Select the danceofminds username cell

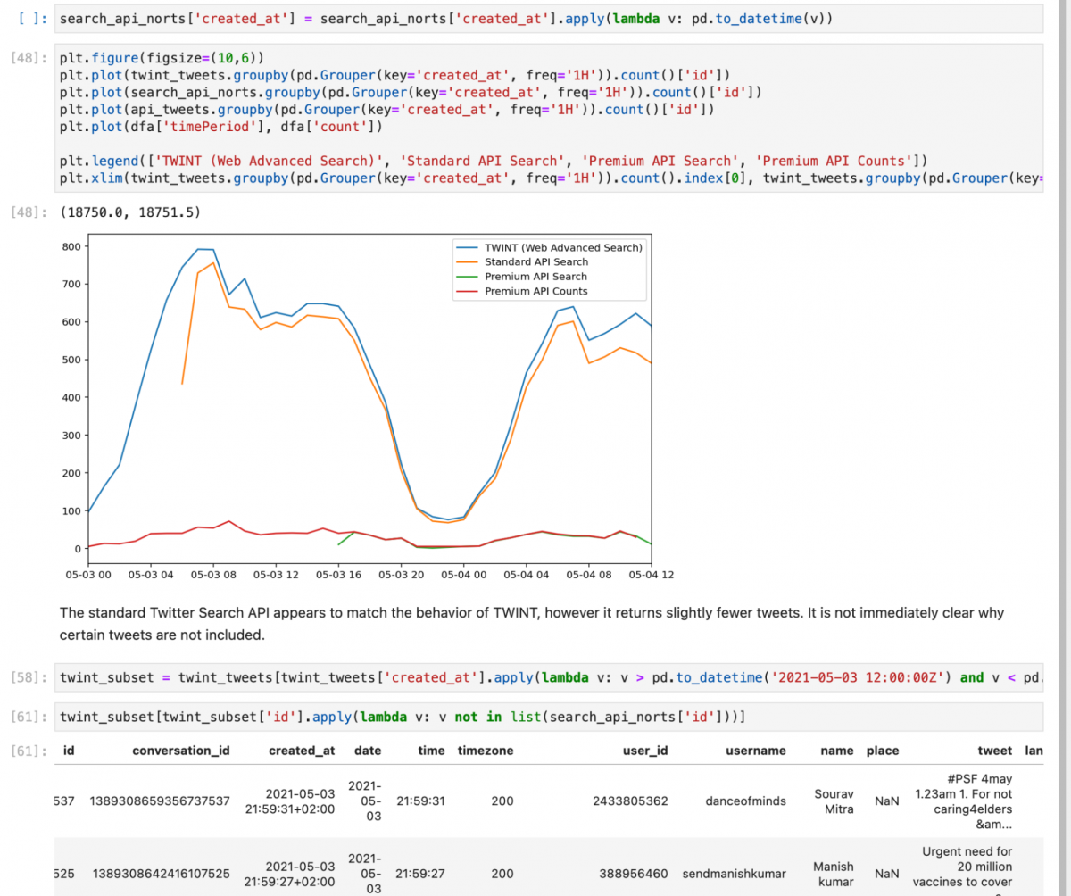click(745, 801)
